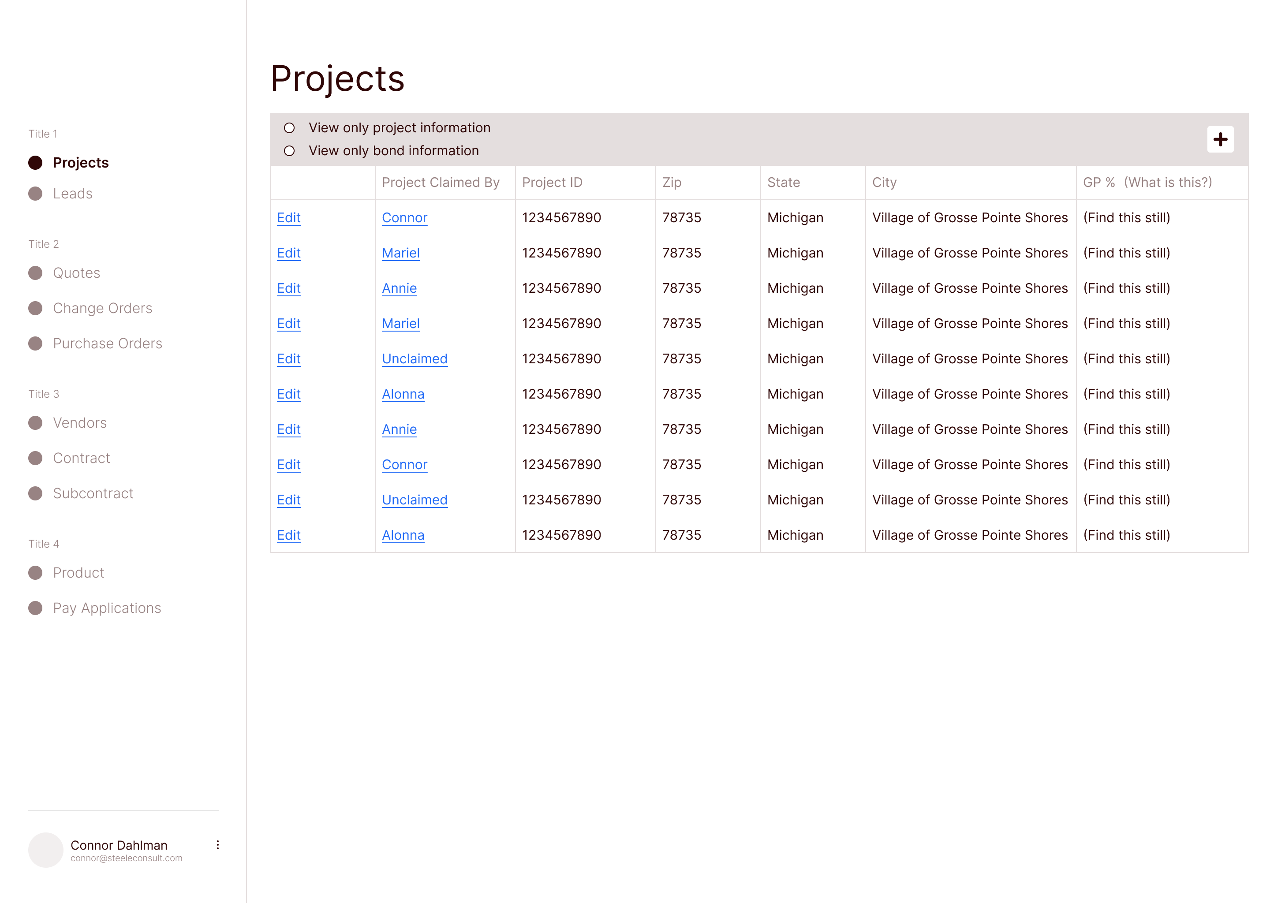Click Edit link in the first row
This screenshot has width=1270, height=903.
pyautogui.click(x=288, y=217)
